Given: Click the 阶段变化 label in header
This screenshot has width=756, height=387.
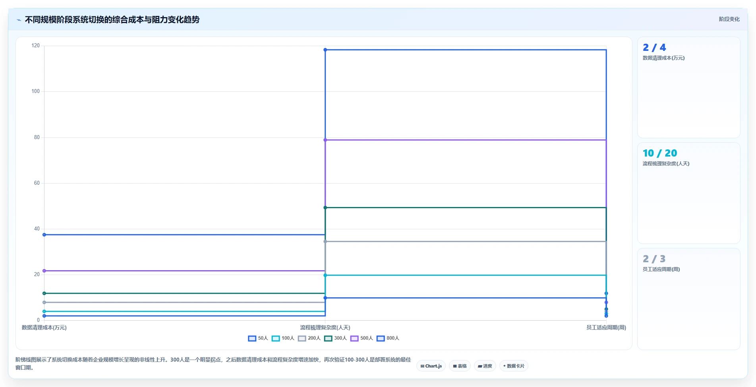Looking at the screenshot, I should (x=729, y=19).
